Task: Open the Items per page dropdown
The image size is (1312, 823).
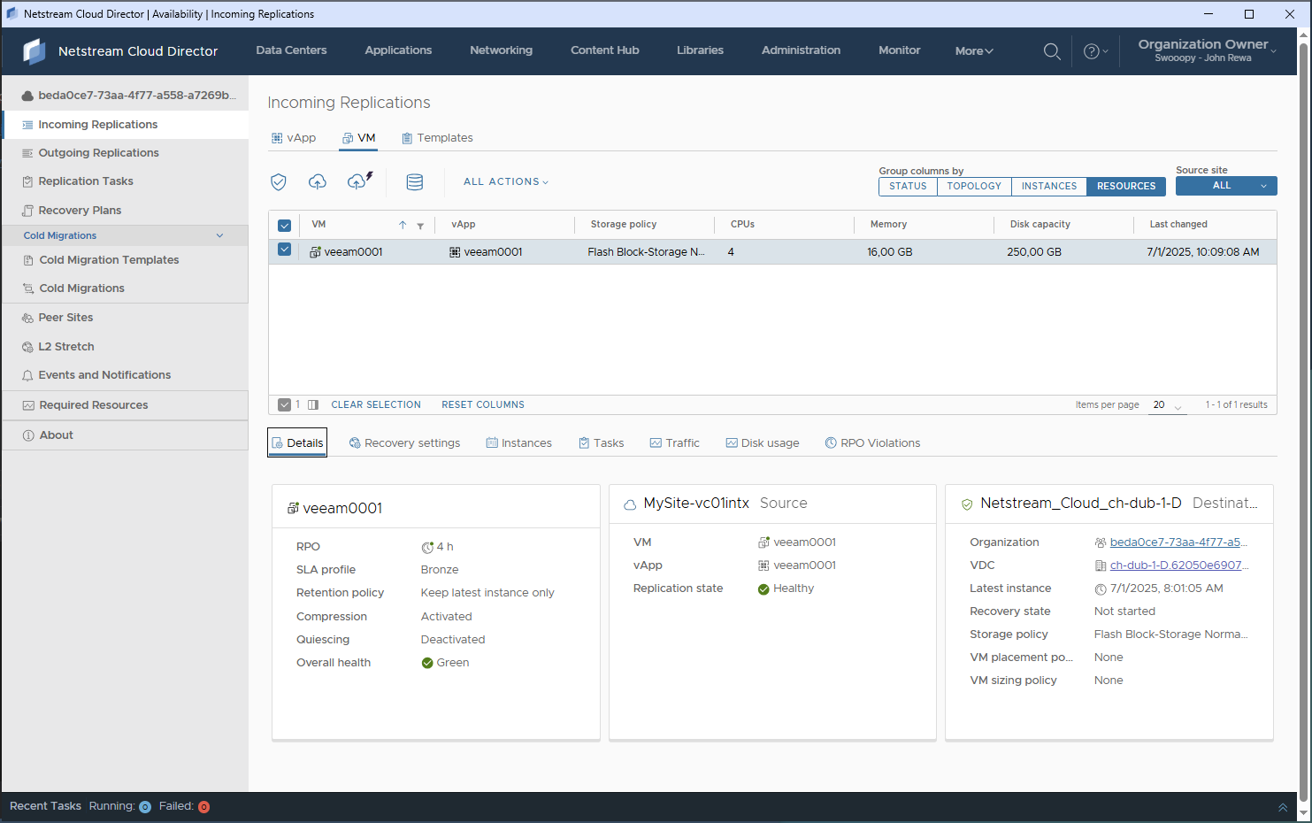Action: pyautogui.click(x=1168, y=405)
